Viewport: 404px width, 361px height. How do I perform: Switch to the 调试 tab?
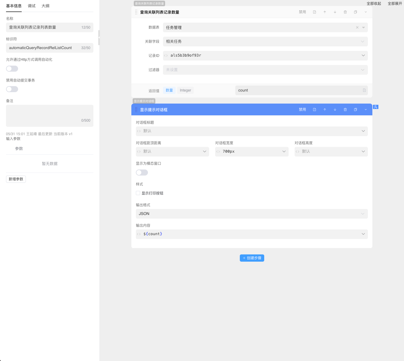point(32,6)
